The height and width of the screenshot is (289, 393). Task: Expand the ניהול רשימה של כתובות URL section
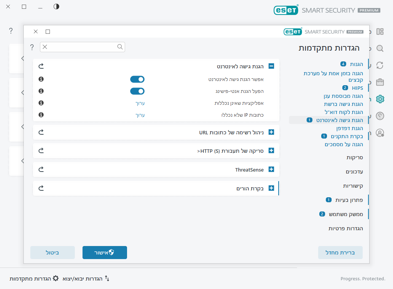pyautogui.click(x=271, y=132)
